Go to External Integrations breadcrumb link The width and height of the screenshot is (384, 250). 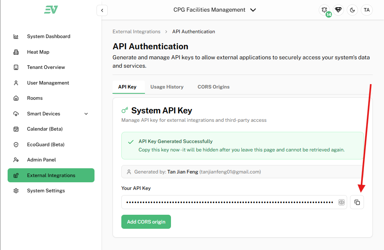(x=136, y=32)
